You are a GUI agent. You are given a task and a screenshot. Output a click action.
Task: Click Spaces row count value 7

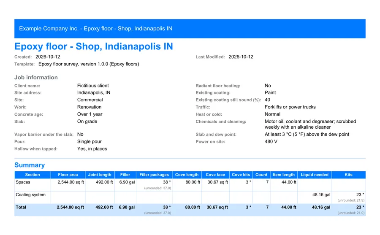[267, 182]
